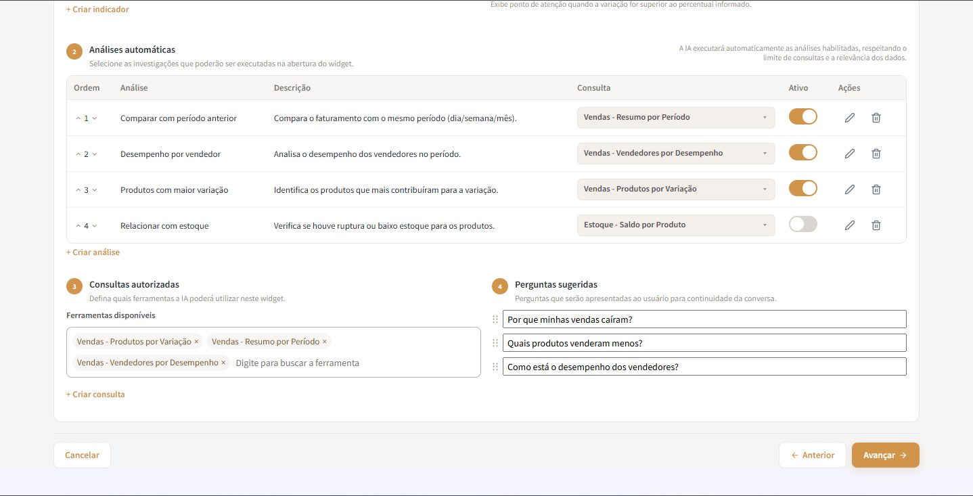
Task: Disable Comparar com período anterior toggle
Action: [x=803, y=116]
